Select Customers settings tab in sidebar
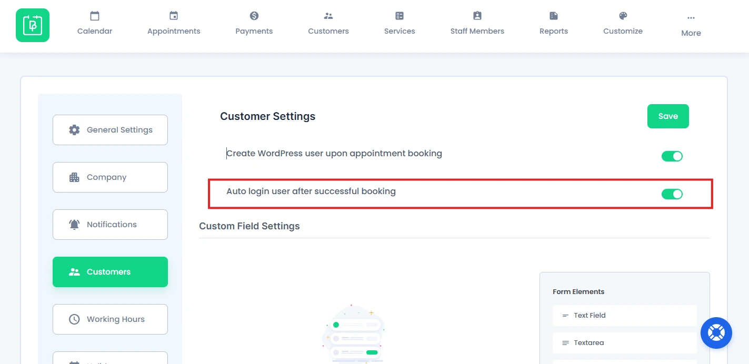Screen dimensions: 749x364 coord(110,272)
